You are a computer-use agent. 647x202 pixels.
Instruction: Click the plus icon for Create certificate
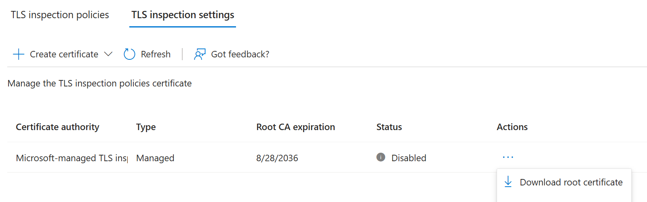(x=19, y=54)
